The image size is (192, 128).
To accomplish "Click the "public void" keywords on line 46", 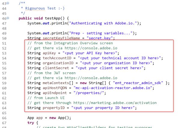I will pyautogui.click(x=31, y=18).
